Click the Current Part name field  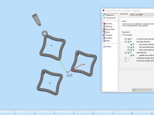click(x=142, y=15)
